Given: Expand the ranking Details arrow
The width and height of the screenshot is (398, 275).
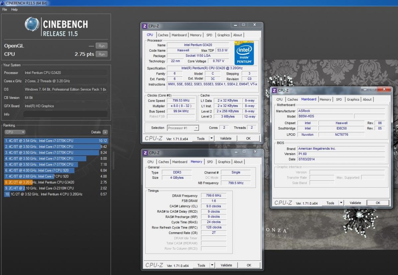Looking at the screenshot, I should pyautogui.click(x=105, y=132).
